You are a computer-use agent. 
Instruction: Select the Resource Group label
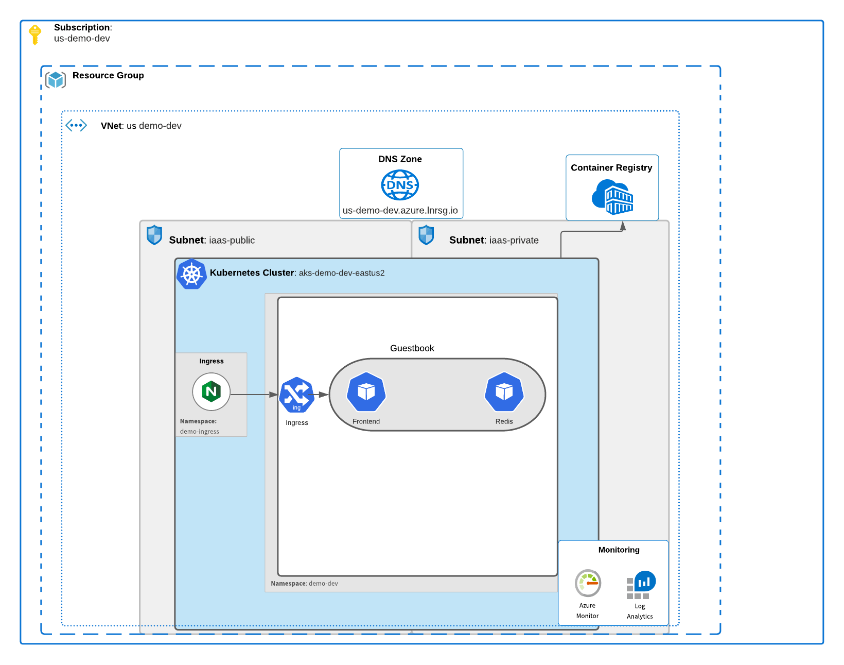[108, 75]
